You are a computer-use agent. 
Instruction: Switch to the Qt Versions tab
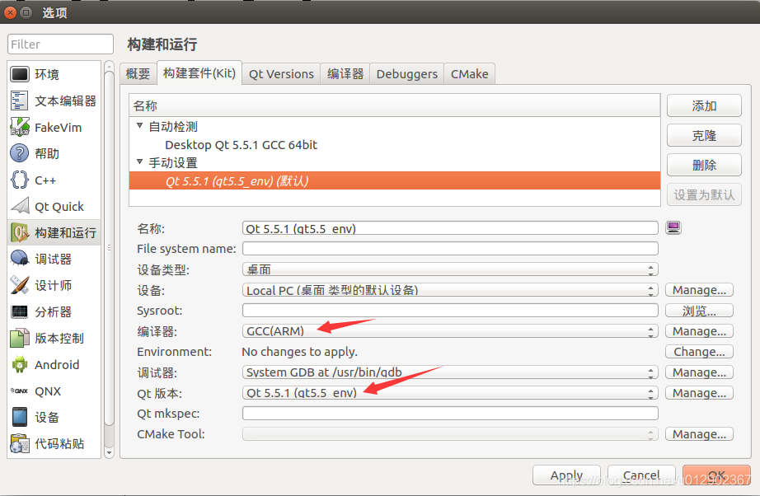(281, 73)
